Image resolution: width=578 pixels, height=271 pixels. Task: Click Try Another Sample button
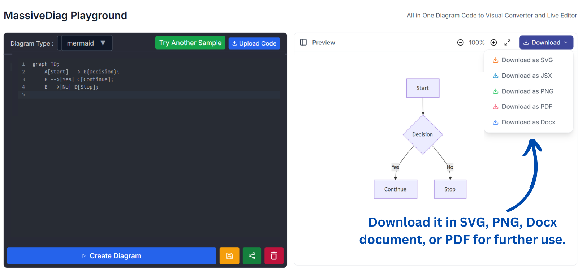click(190, 43)
